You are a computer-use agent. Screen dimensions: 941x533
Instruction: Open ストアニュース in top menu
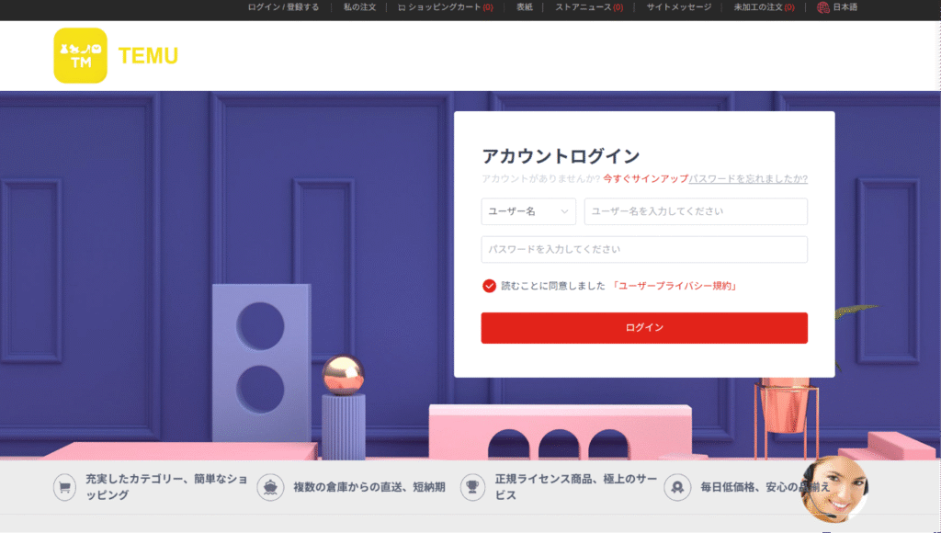(589, 7)
